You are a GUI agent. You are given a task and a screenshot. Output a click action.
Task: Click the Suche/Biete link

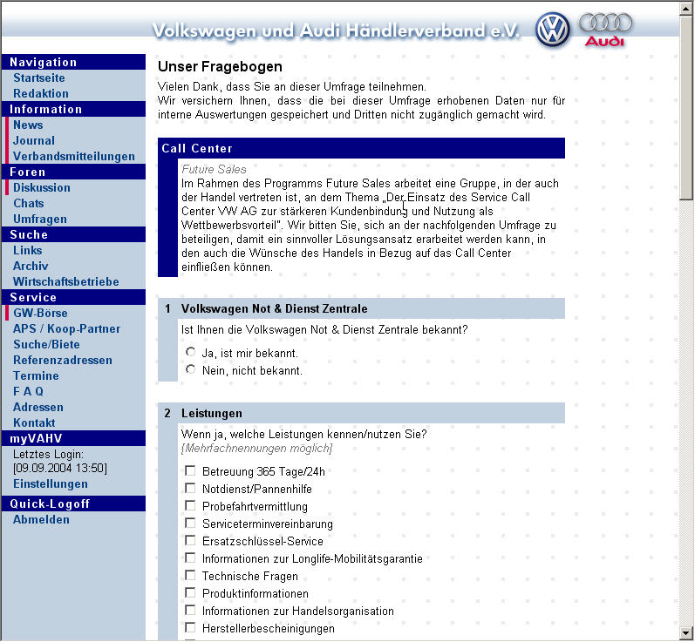(x=46, y=344)
